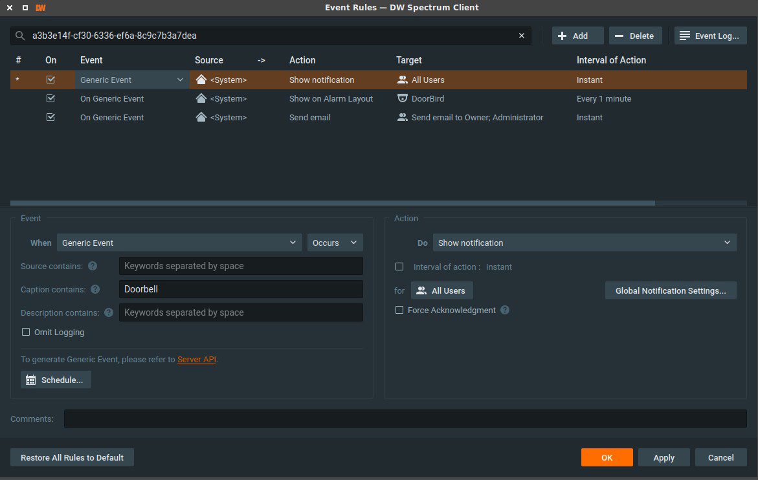Open Global Notification Settings
Screen dimensions: 758x480
point(671,290)
